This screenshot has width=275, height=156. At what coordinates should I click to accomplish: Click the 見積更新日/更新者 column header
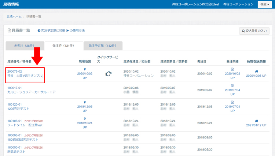coord(174,61)
